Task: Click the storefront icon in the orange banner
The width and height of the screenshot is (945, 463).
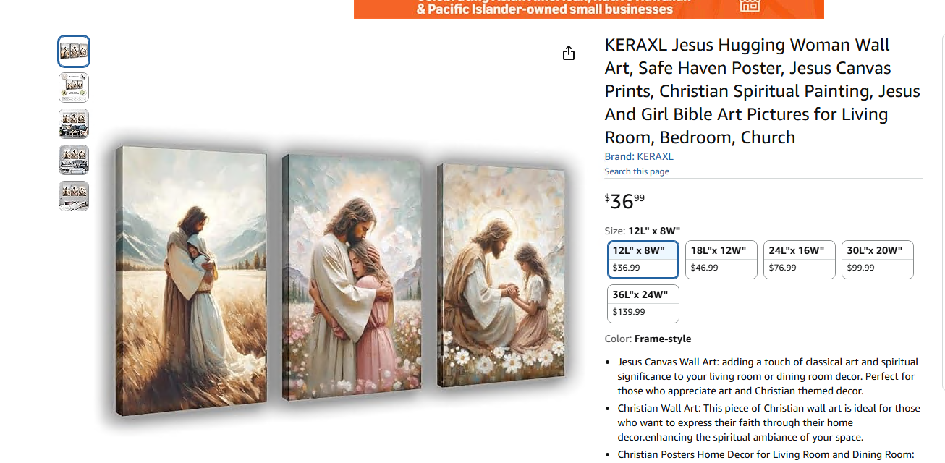Action: click(x=750, y=6)
